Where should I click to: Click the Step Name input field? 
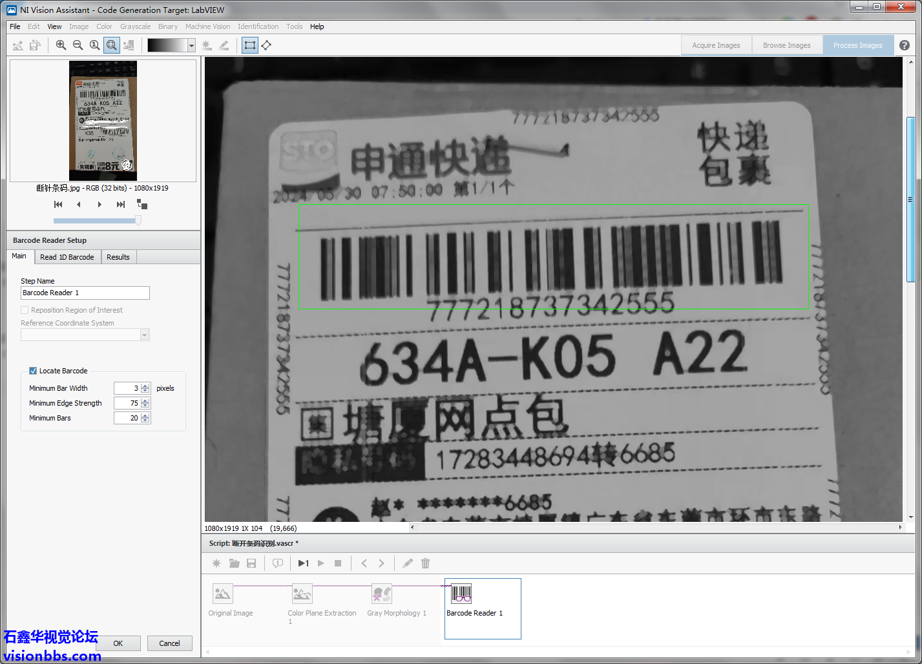(x=85, y=293)
